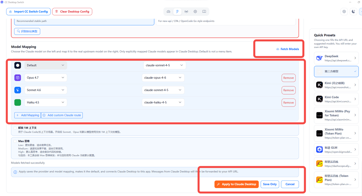This screenshot has height=196, width=362.
Task: Expand claude-sonnet-4-5 dropdown in Sonnet 4.6 row
Action: coord(163,90)
